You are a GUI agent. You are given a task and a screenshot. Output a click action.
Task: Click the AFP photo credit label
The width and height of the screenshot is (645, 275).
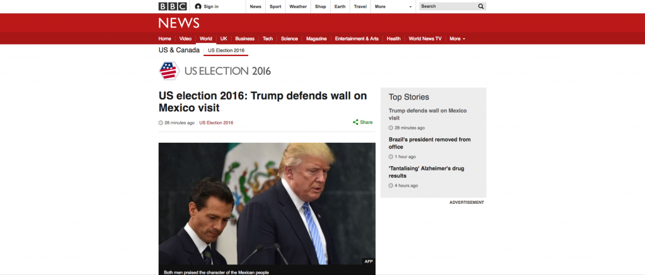368,261
